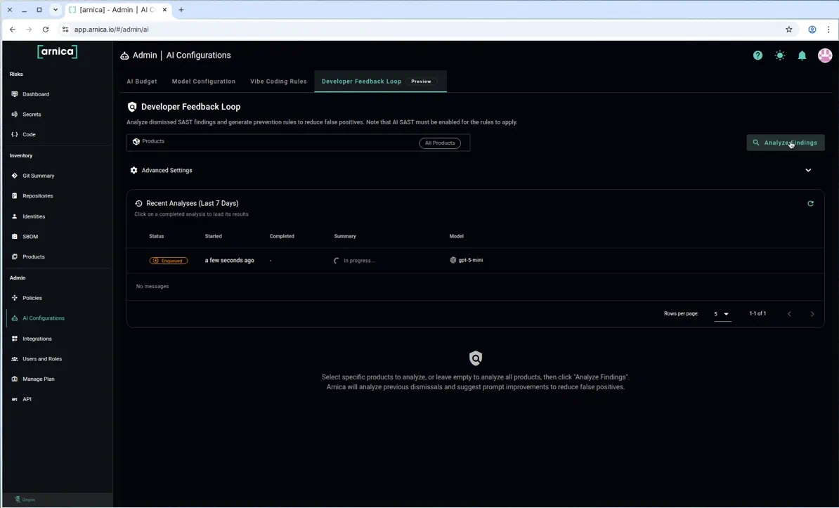The width and height of the screenshot is (839, 508).
Task: Open Repositories in the sidebar
Action: 37,196
